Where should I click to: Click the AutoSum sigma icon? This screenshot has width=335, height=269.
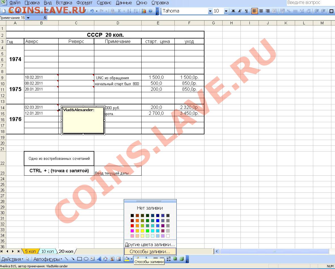120,11
